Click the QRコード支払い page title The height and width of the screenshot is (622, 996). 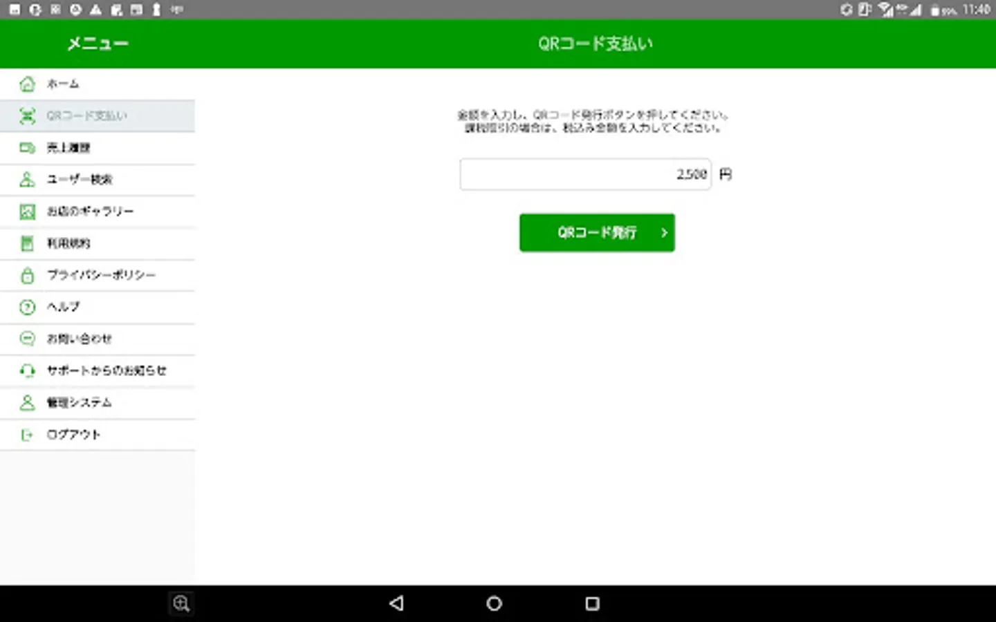(x=596, y=44)
